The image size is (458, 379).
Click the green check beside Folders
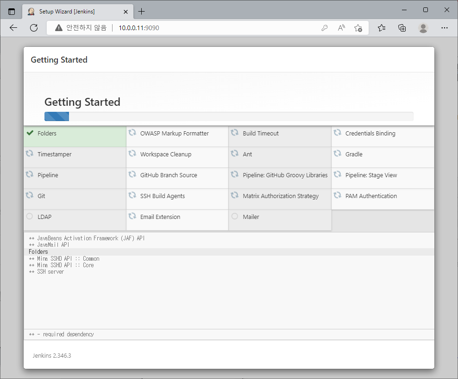point(30,133)
